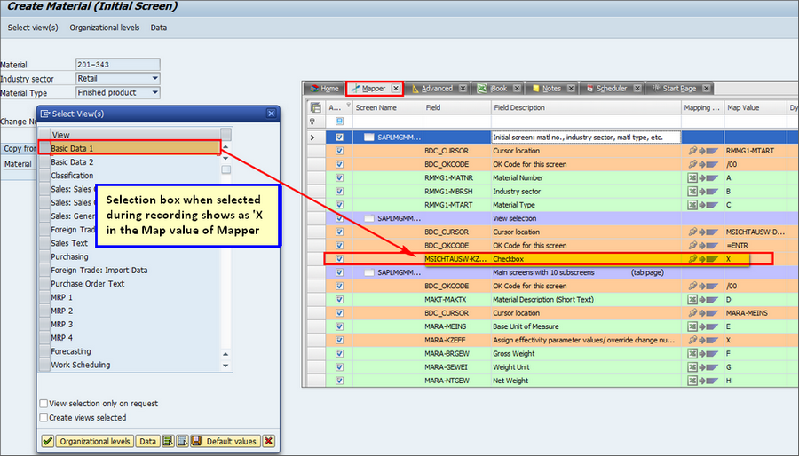Enable Create views selected checkbox
Screen dimensions: 799x456
pyautogui.click(x=44, y=418)
